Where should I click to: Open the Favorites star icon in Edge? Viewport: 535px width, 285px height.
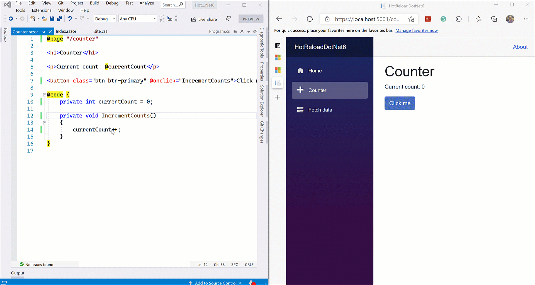coord(479,19)
